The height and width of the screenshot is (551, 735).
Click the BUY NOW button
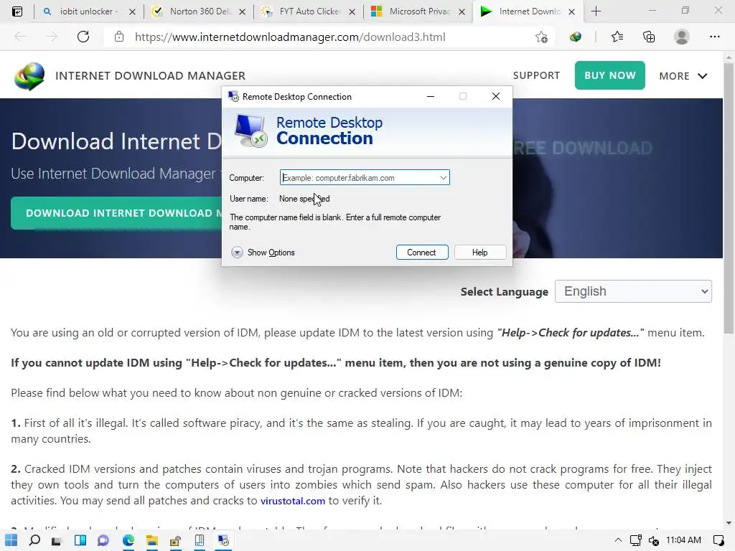point(610,75)
